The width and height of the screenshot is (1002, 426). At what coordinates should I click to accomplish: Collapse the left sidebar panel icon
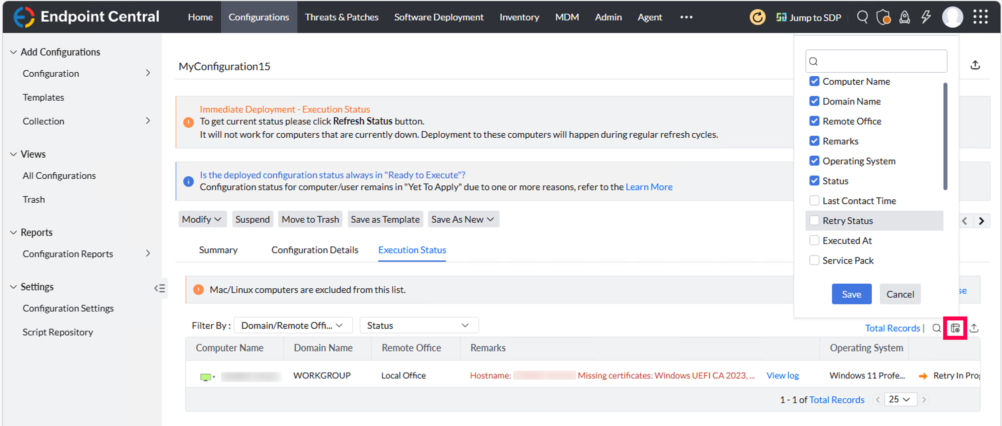160,288
